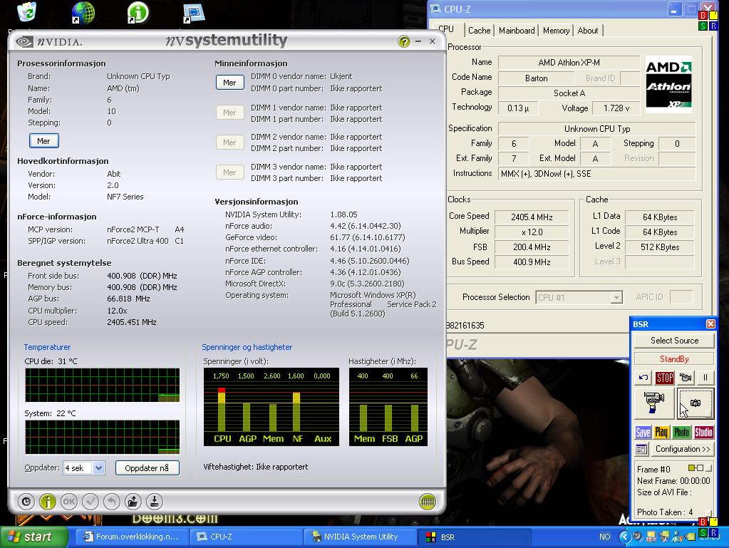
Task: Click the save profile download icon in nvsystemutility
Action: point(155,502)
